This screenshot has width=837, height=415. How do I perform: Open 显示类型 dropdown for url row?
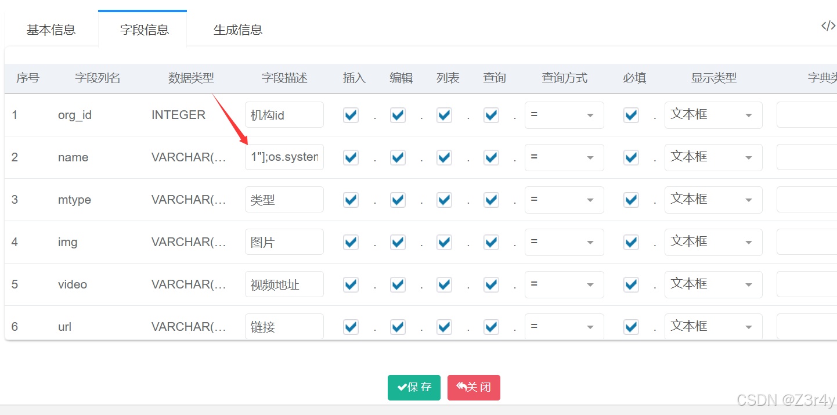(713, 327)
